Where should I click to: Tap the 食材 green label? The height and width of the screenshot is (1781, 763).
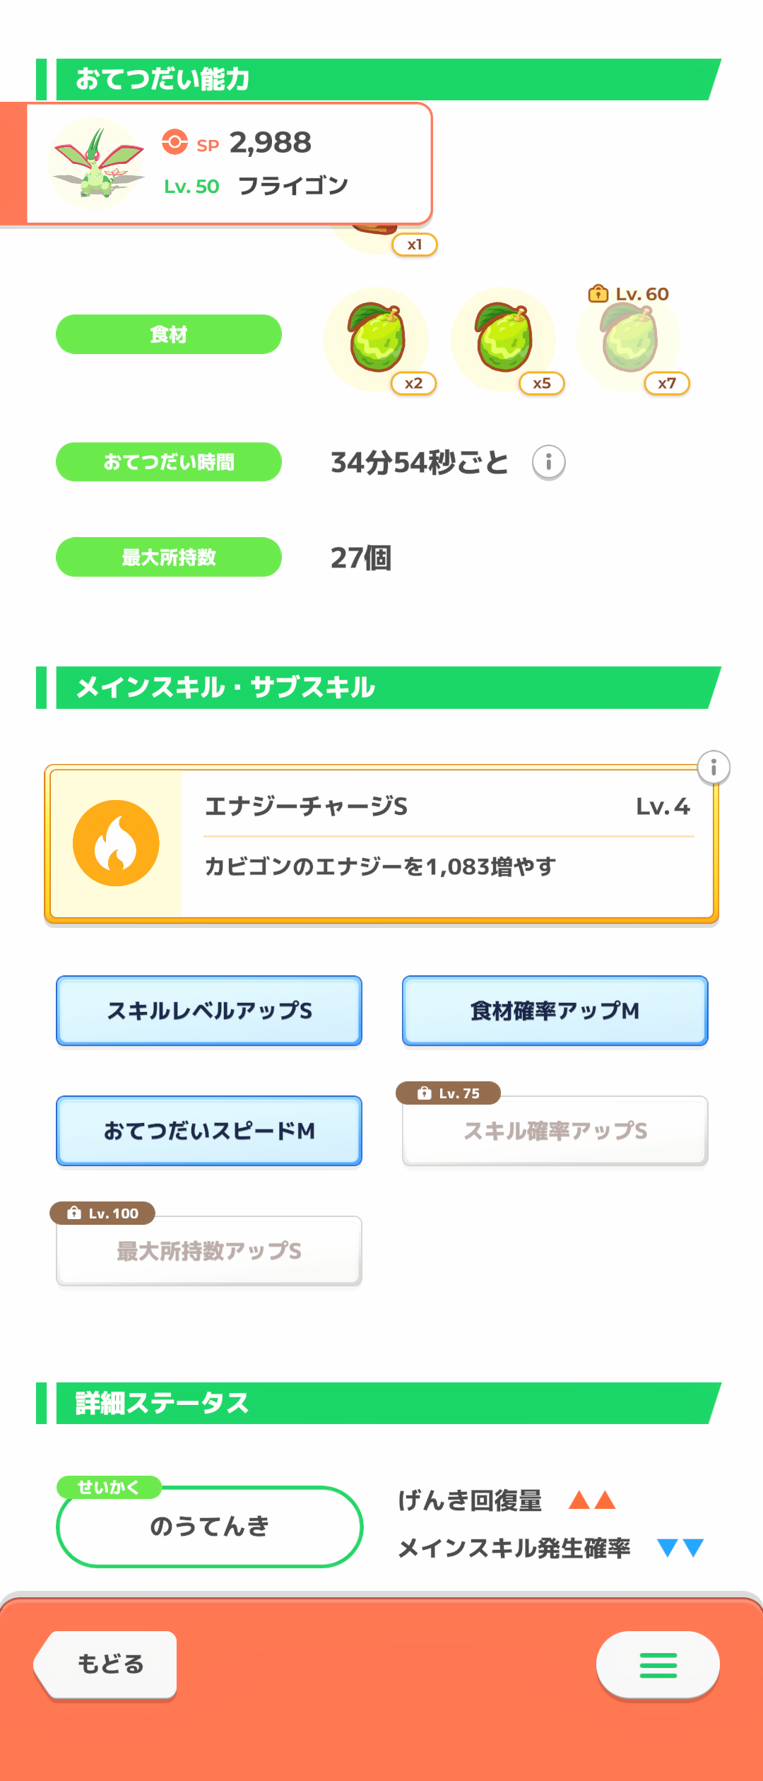point(169,334)
